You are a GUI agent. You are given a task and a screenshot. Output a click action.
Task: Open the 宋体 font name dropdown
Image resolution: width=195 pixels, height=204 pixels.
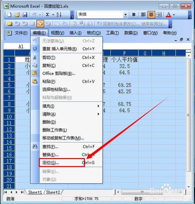click(126, 14)
